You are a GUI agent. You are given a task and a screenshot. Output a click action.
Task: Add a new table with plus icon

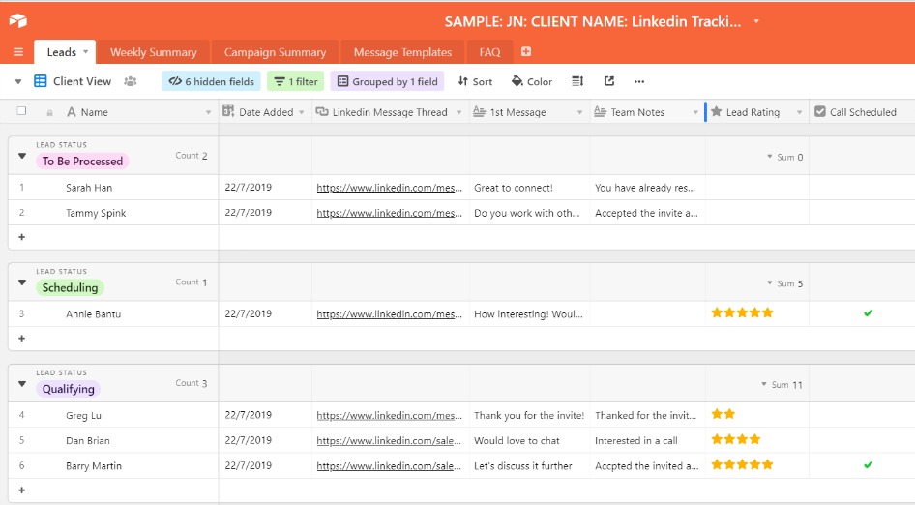point(526,51)
